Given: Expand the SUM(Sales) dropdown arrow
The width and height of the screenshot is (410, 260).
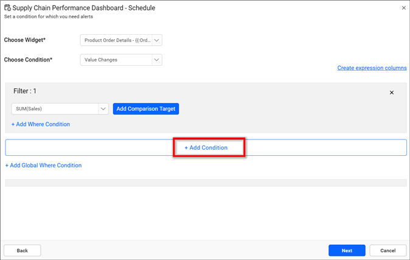Looking at the screenshot, I should point(103,109).
